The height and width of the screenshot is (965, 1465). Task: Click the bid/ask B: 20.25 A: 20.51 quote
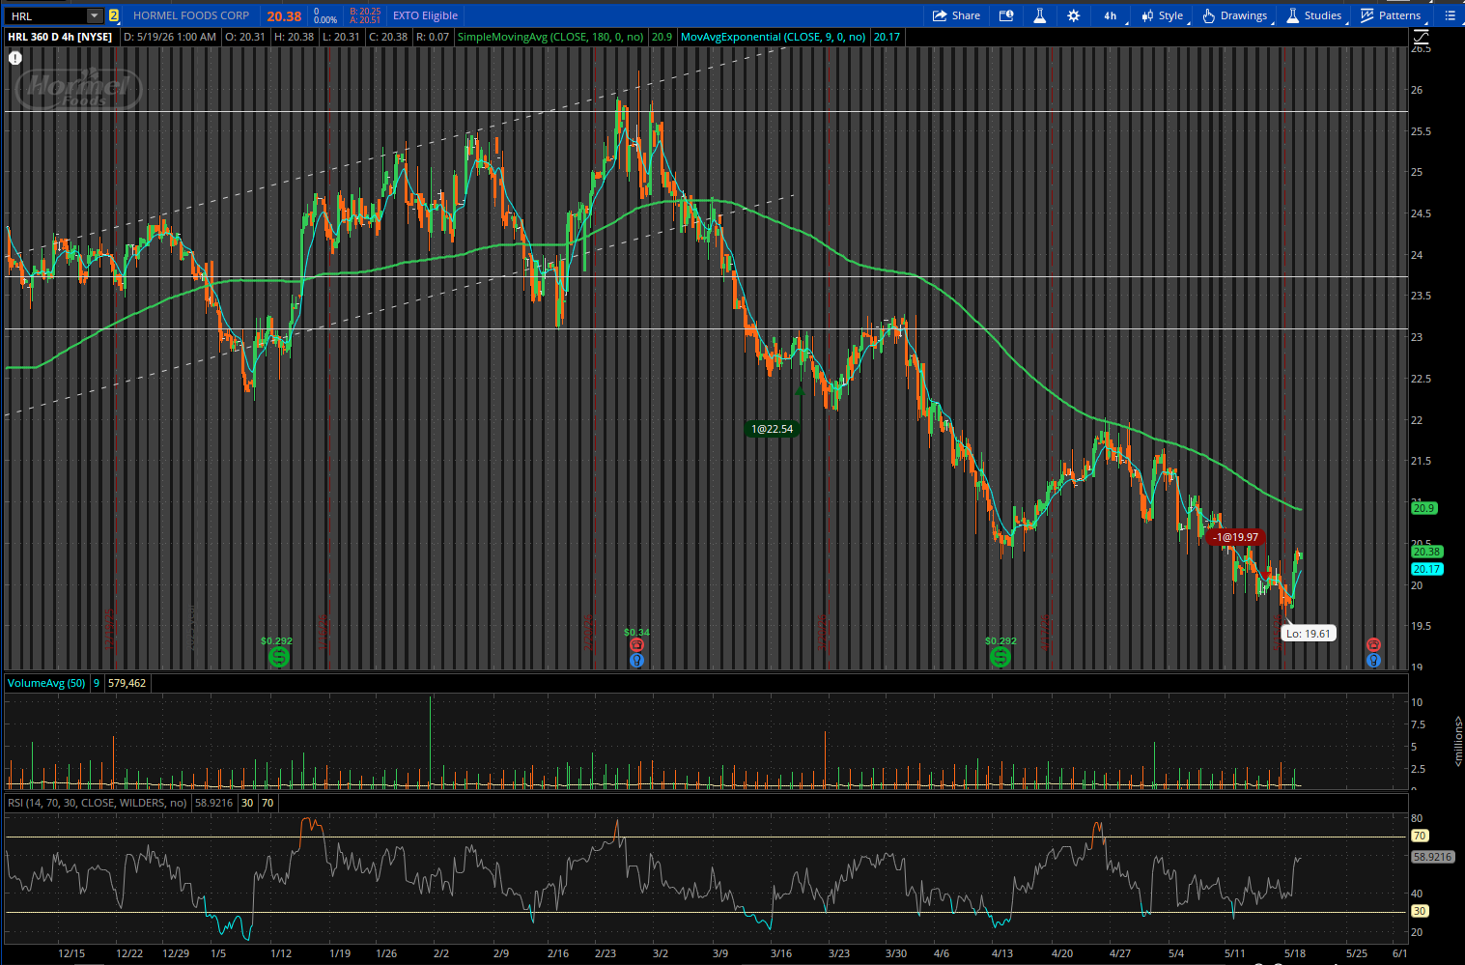tap(365, 15)
